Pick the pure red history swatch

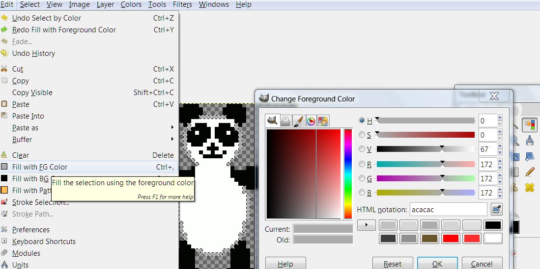(452, 239)
